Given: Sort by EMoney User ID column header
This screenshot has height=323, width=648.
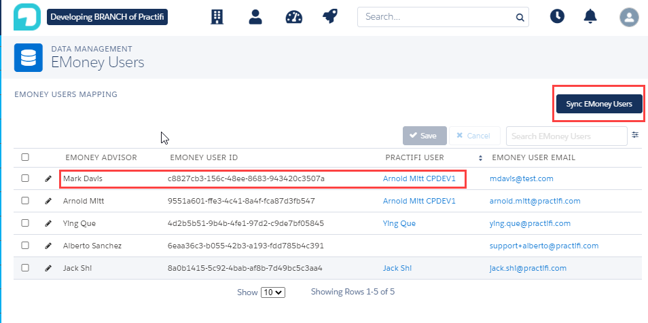Looking at the screenshot, I should (x=204, y=158).
